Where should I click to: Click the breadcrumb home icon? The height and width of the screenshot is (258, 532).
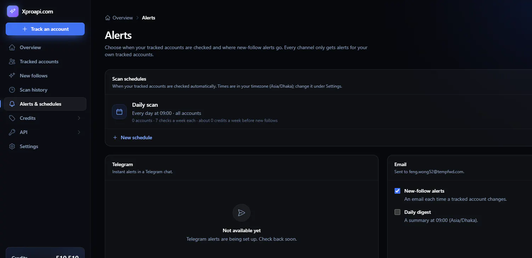click(108, 18)
